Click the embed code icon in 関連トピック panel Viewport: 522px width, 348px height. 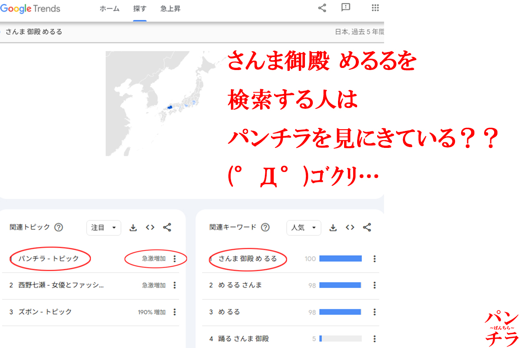point(150,227)
